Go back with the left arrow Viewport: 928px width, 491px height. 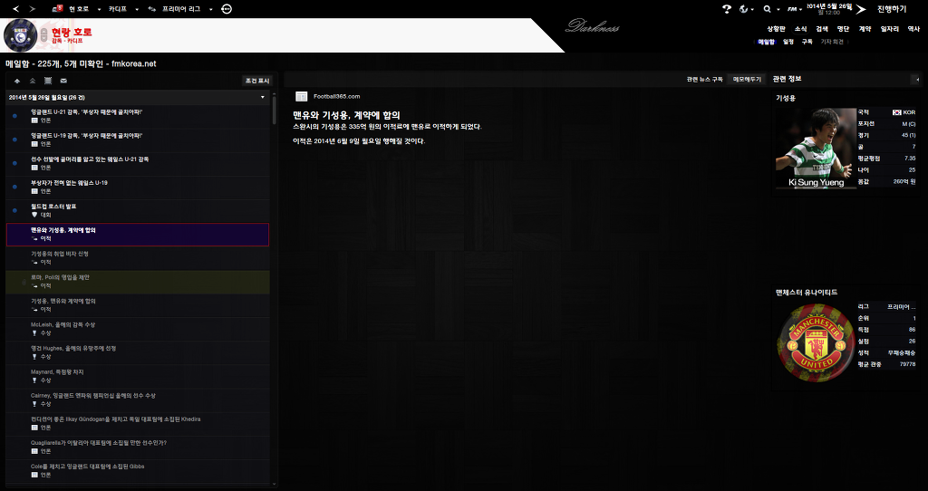(x=16, y=9)
